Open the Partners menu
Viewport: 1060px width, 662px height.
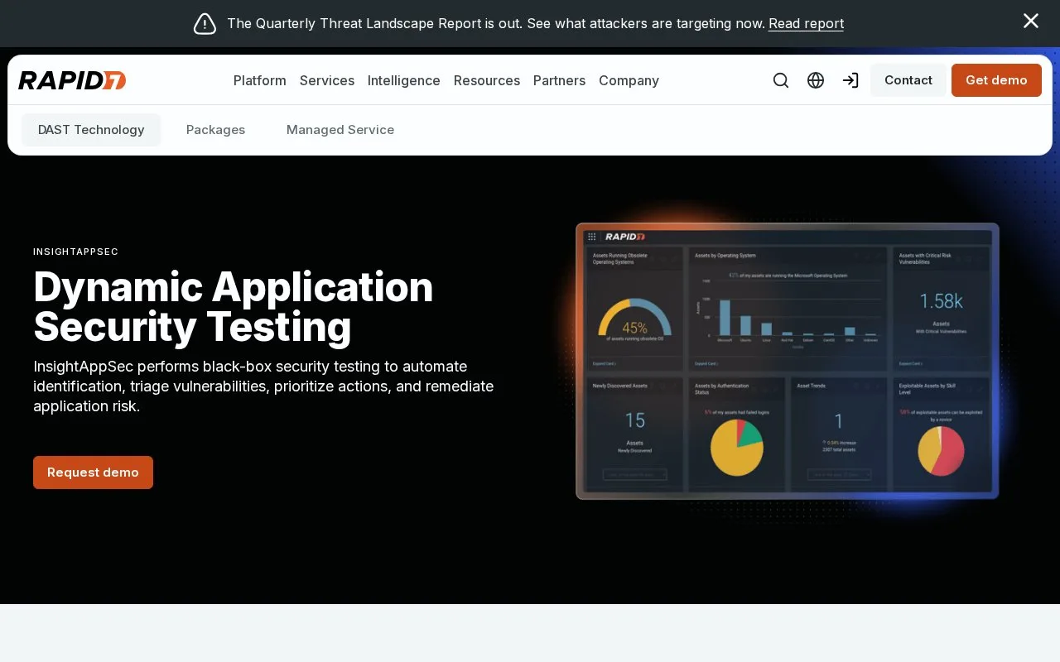(559, 80)
